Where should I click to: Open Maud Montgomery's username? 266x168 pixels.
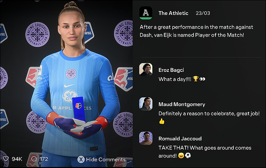182,104
